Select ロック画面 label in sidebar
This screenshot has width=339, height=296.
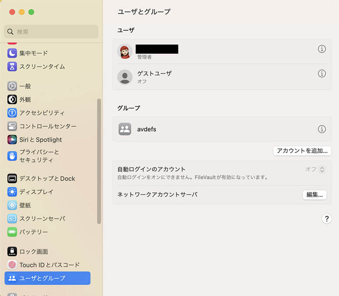(34, 251)
